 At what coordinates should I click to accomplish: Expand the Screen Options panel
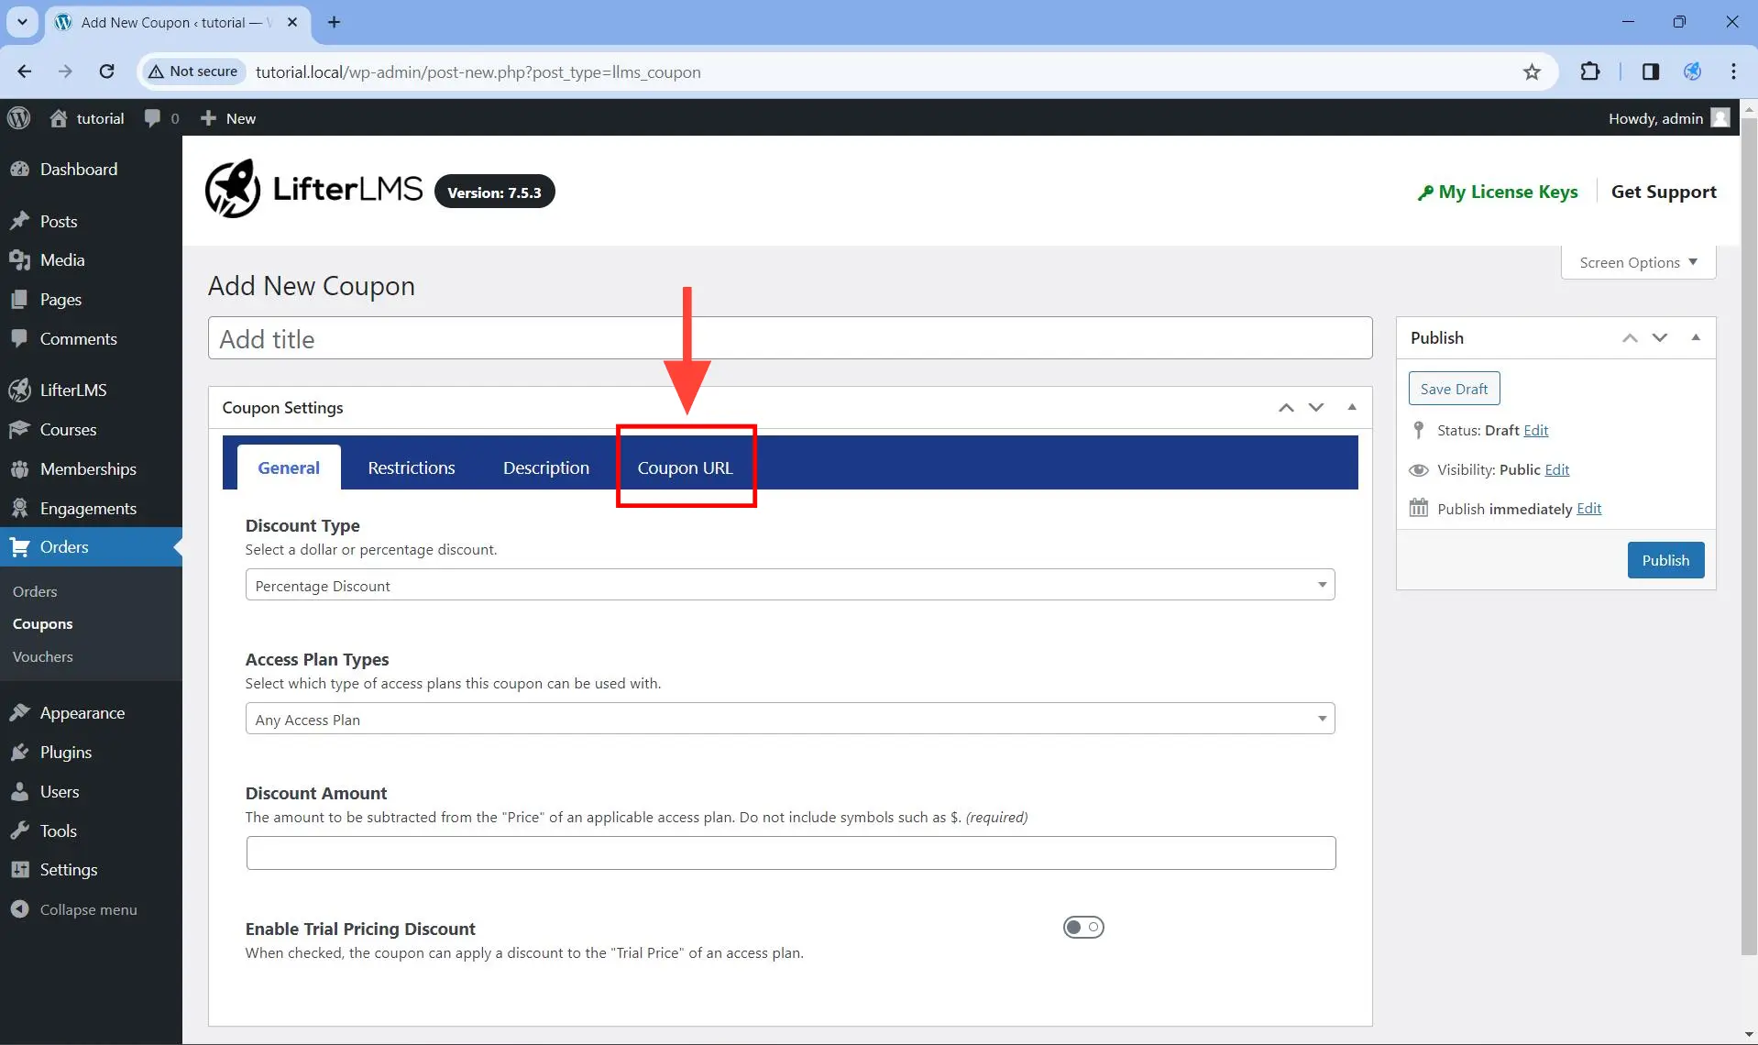[x=1638, y=262]
